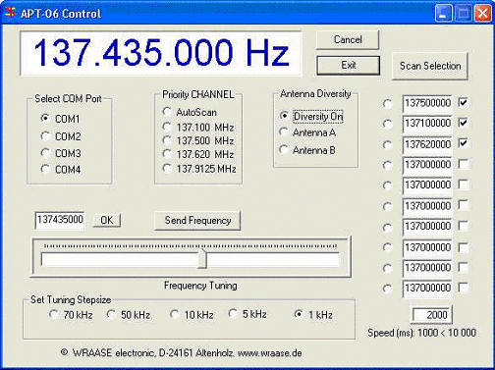Screen dimensions: 495x370
Task: Click the 'Speed (ms): 1000 < 10 000' label
Action: [x=421, y=333]
